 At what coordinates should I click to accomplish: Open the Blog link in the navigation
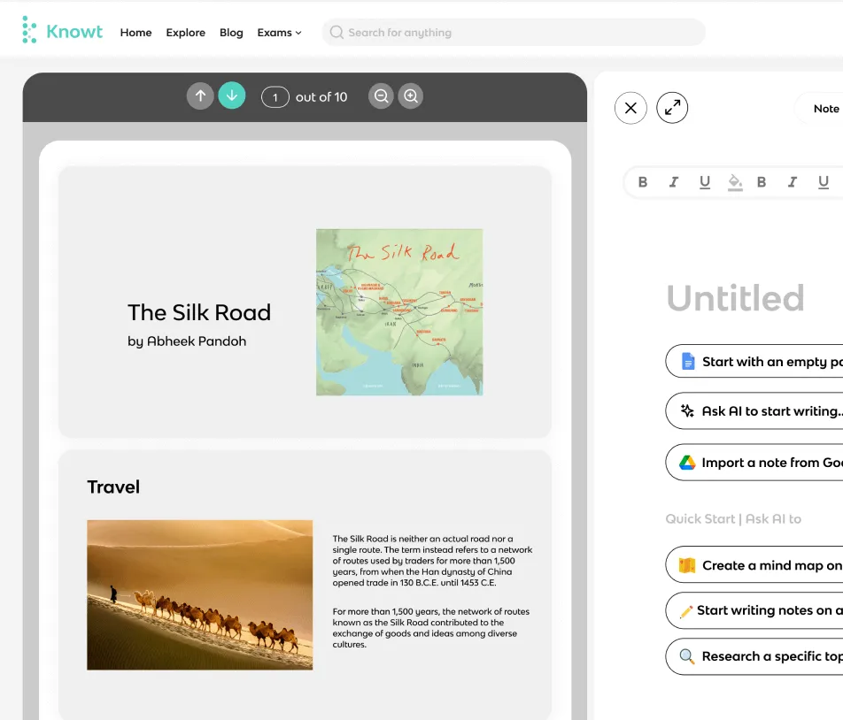tap(231, 33)
